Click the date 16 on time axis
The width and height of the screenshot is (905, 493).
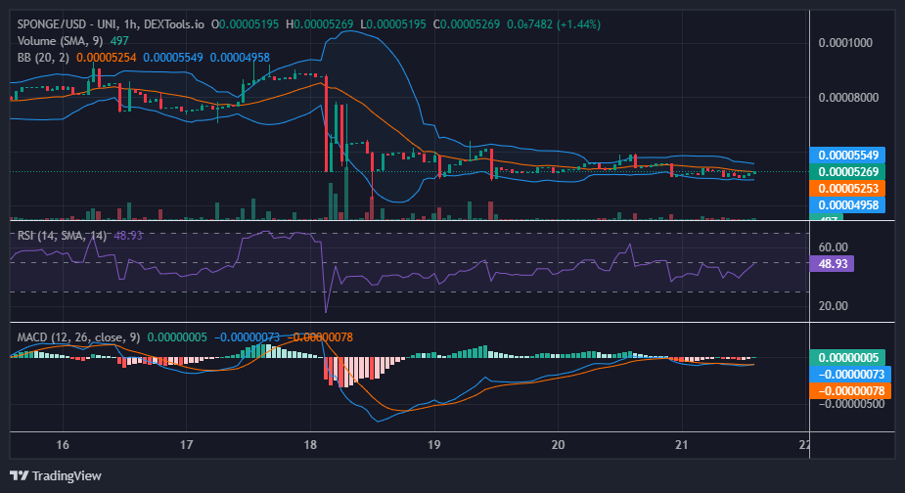[x=63, y=445]
